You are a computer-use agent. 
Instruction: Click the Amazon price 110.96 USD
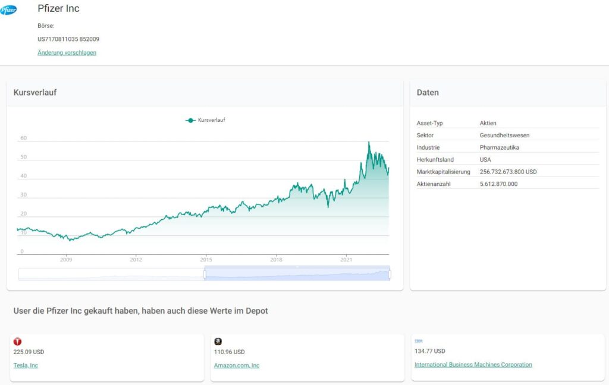[x=229, y=352]
